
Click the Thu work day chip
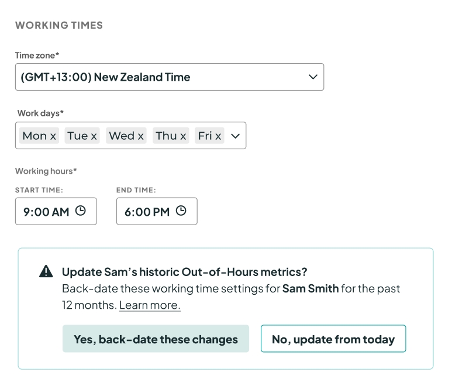tap(166, 136)
